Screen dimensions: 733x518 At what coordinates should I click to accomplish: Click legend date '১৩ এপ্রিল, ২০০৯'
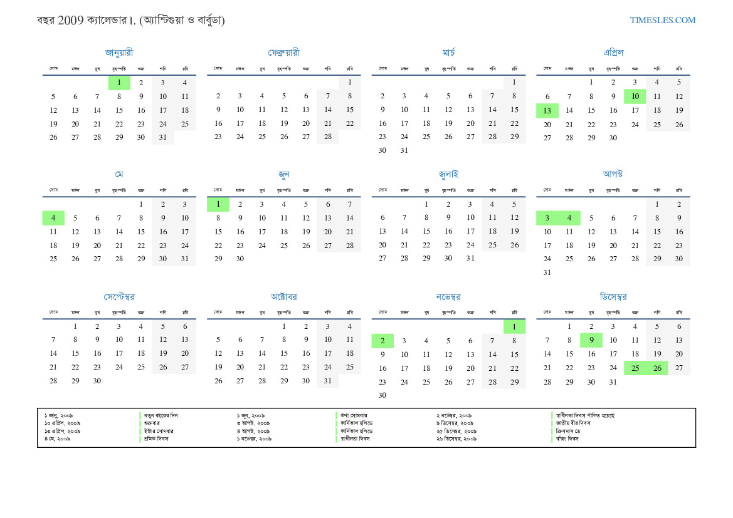click(62, 431)
